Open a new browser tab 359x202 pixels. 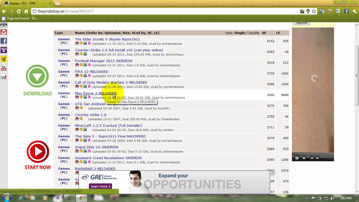pos(57,3)
